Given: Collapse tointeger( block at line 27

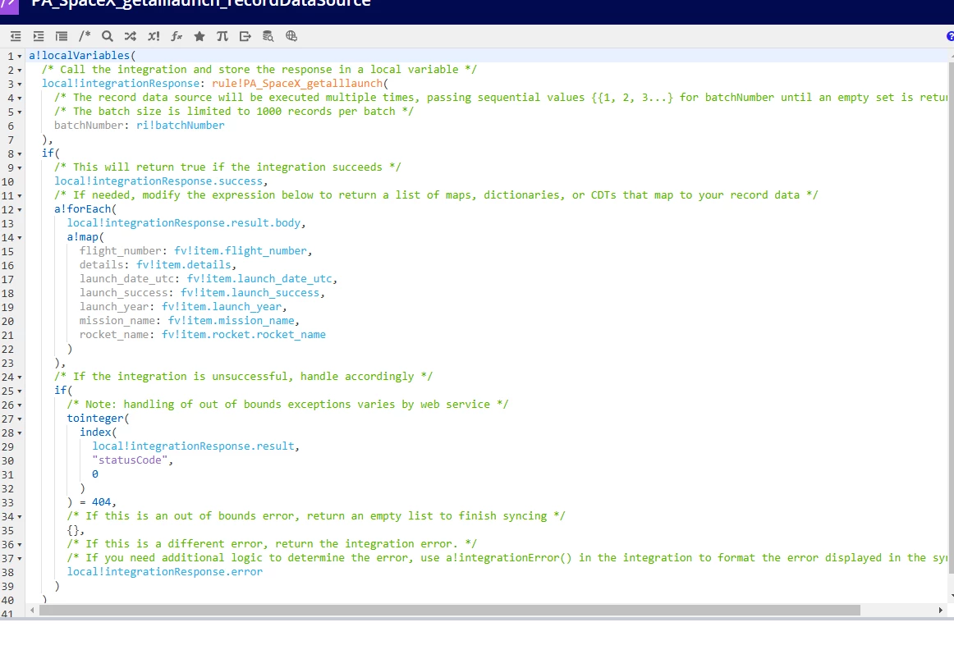Looking at the screenshot, I should pyautogui.click(x=20, y=419).
